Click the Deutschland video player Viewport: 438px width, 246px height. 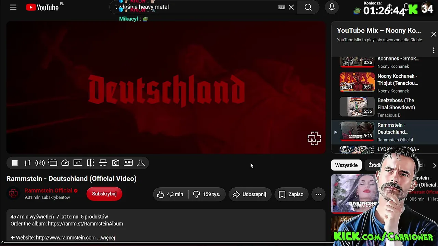click(166, 87)
